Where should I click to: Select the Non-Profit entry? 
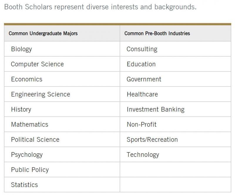(x=142, y=125)
